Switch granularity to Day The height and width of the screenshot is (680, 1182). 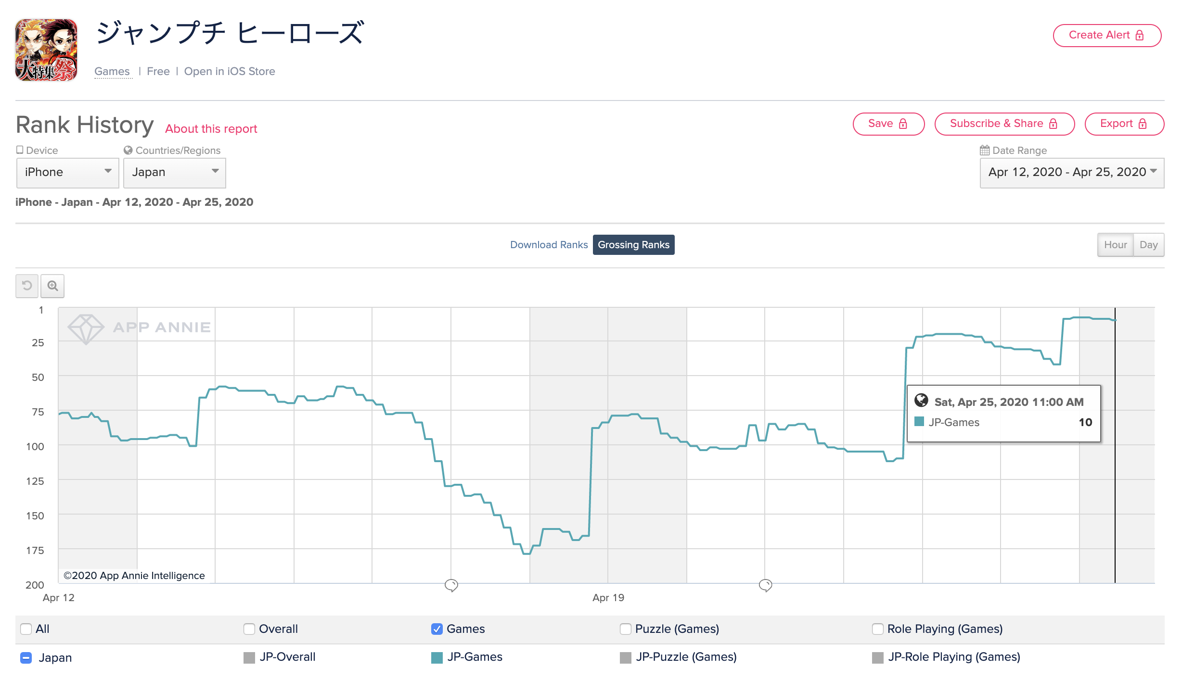click(x=1149, y=245)
